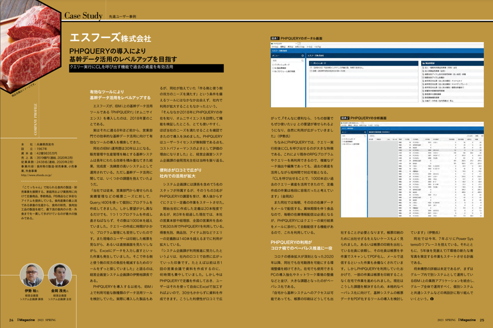Viewport: 493px width, 328px height.
Task: Click headline 基幹データ活用のレベルアップを目指す
Action: click(123, 59)
